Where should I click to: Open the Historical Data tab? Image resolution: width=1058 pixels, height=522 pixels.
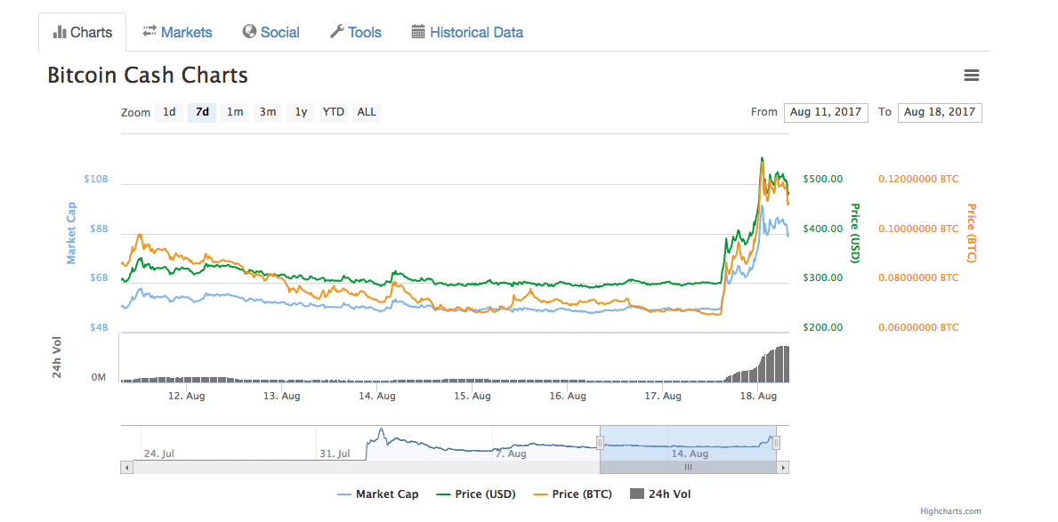click(467, 32)
